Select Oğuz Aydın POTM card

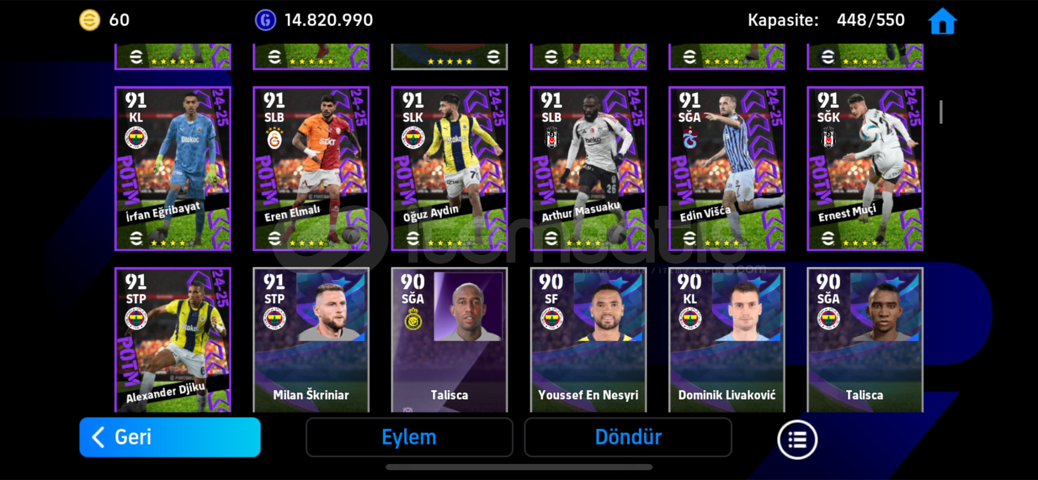[449, 168]
